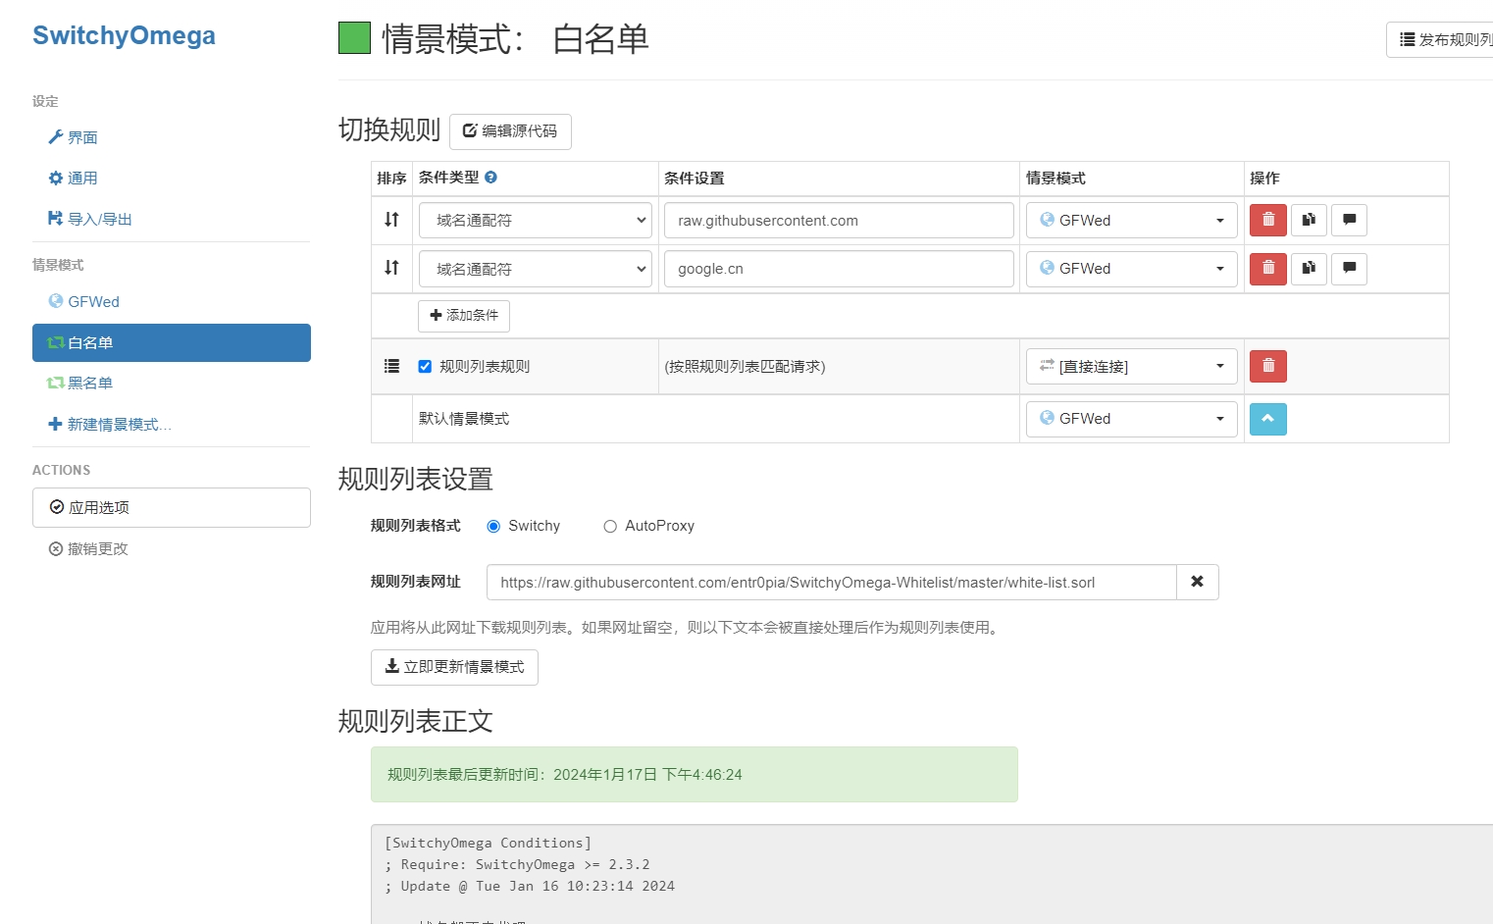
Task: Click the 添加条件 button
Action: [464, 315]
